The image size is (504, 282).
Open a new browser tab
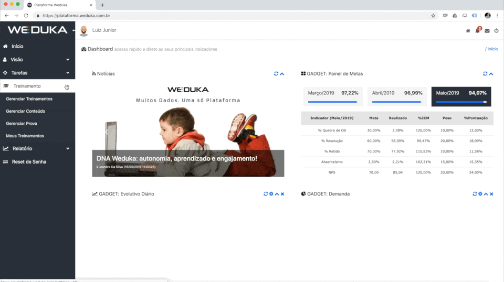pyautogui.click(x=102, y=5)
